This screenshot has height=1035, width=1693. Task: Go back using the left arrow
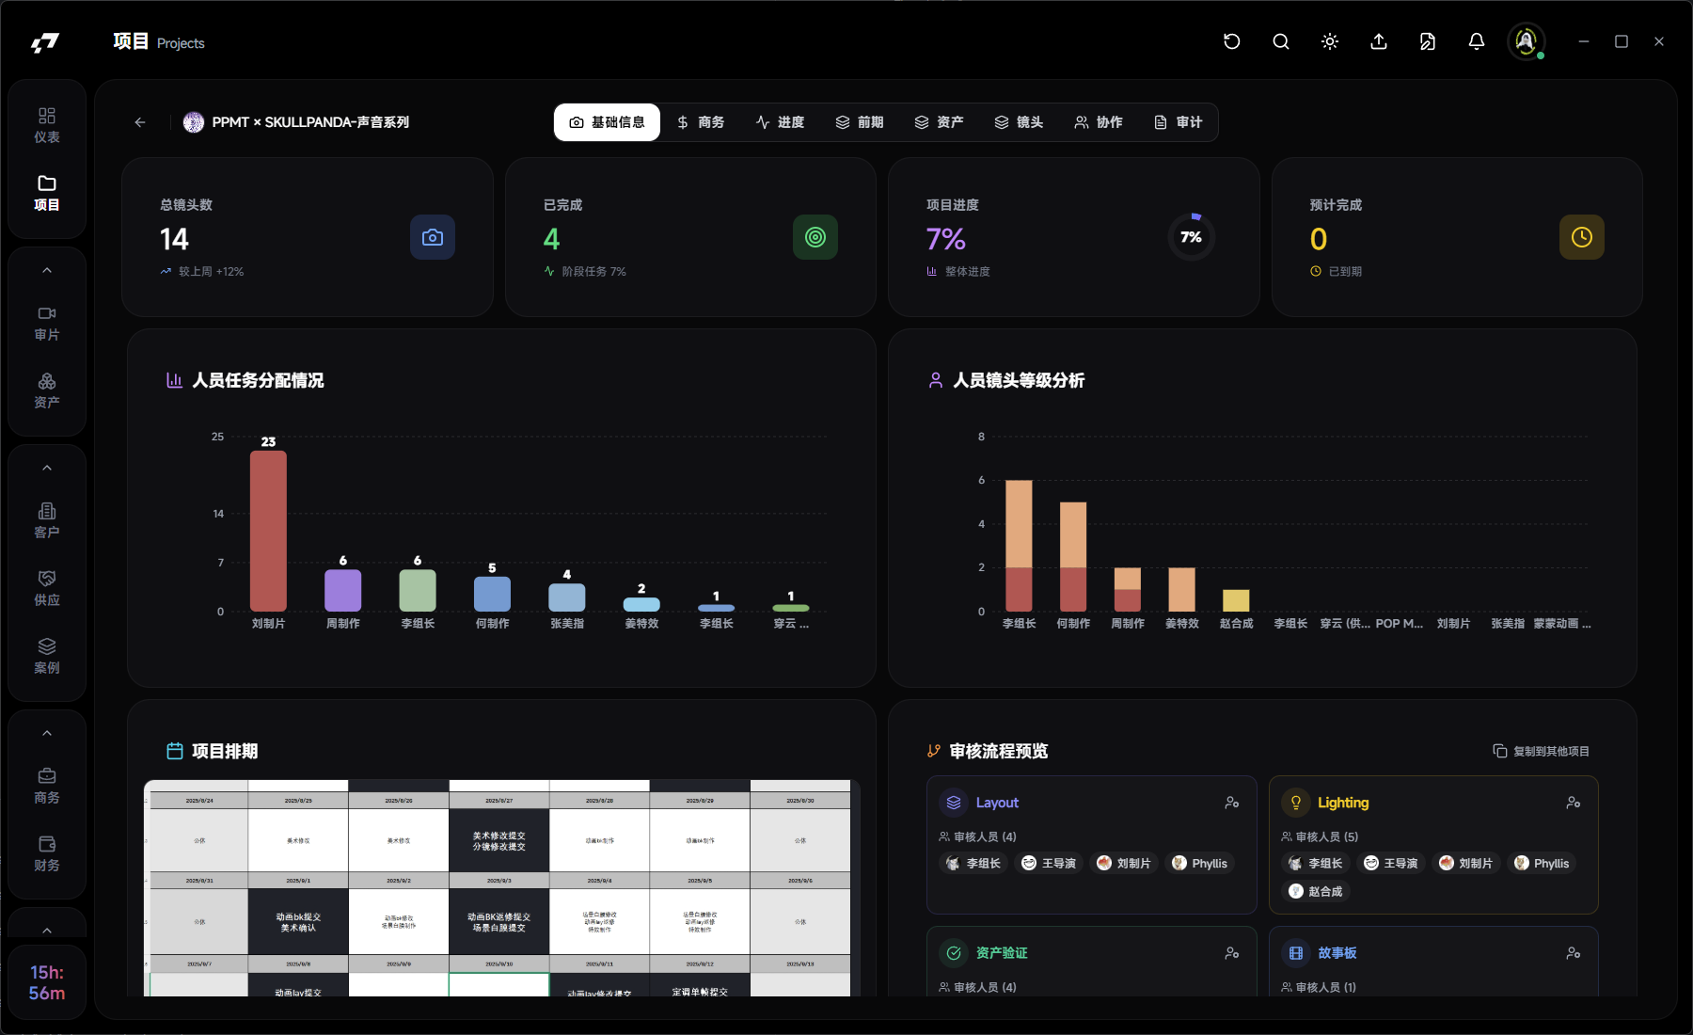[x=140, y=122]
